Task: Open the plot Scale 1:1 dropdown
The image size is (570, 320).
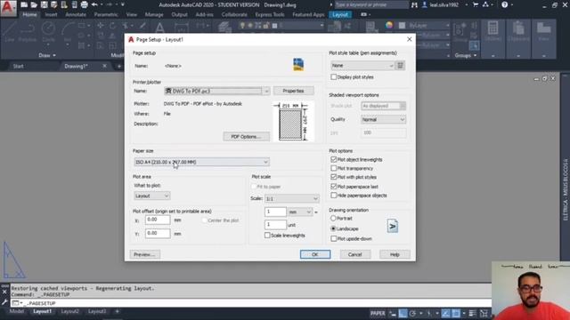Action: (292, 199)
